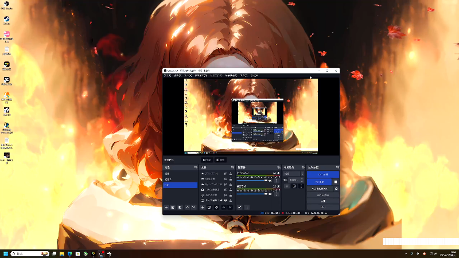Open the OBS Studio desktop shortcut
The image size is (459, 258).
pos(6,5)
